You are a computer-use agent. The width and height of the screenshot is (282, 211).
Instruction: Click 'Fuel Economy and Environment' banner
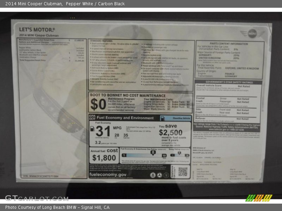click(125, 118)
